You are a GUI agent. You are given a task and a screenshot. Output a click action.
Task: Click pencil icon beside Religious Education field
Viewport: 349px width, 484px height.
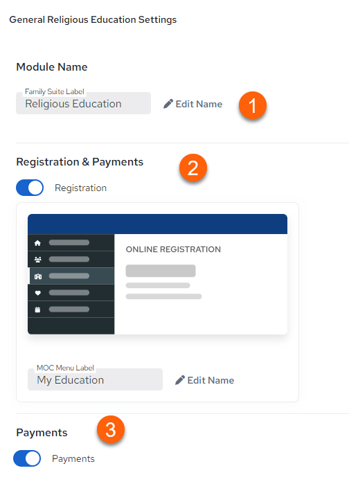[x=168, y=104]
